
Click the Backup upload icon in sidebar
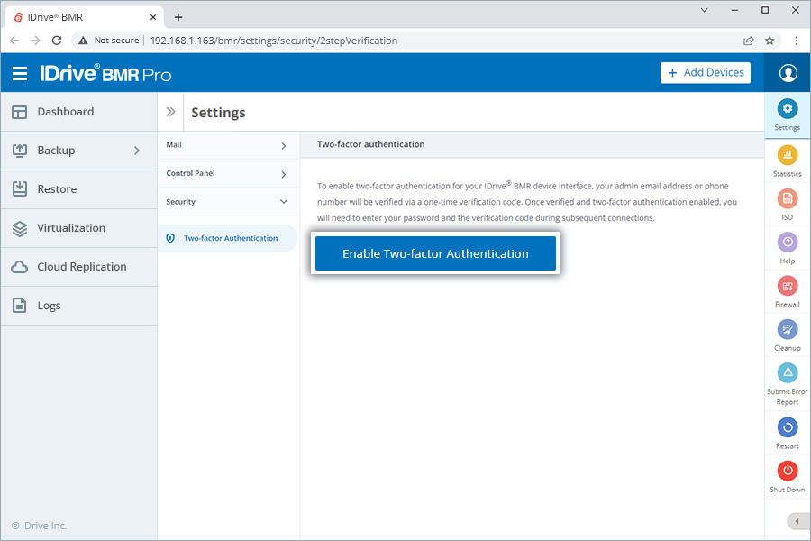(x=20, y=151)
